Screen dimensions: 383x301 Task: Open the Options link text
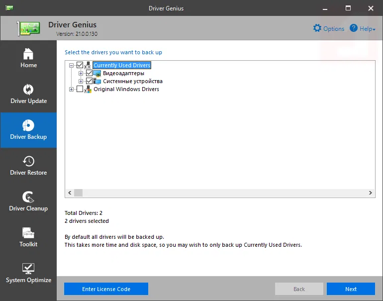[334, 28]
